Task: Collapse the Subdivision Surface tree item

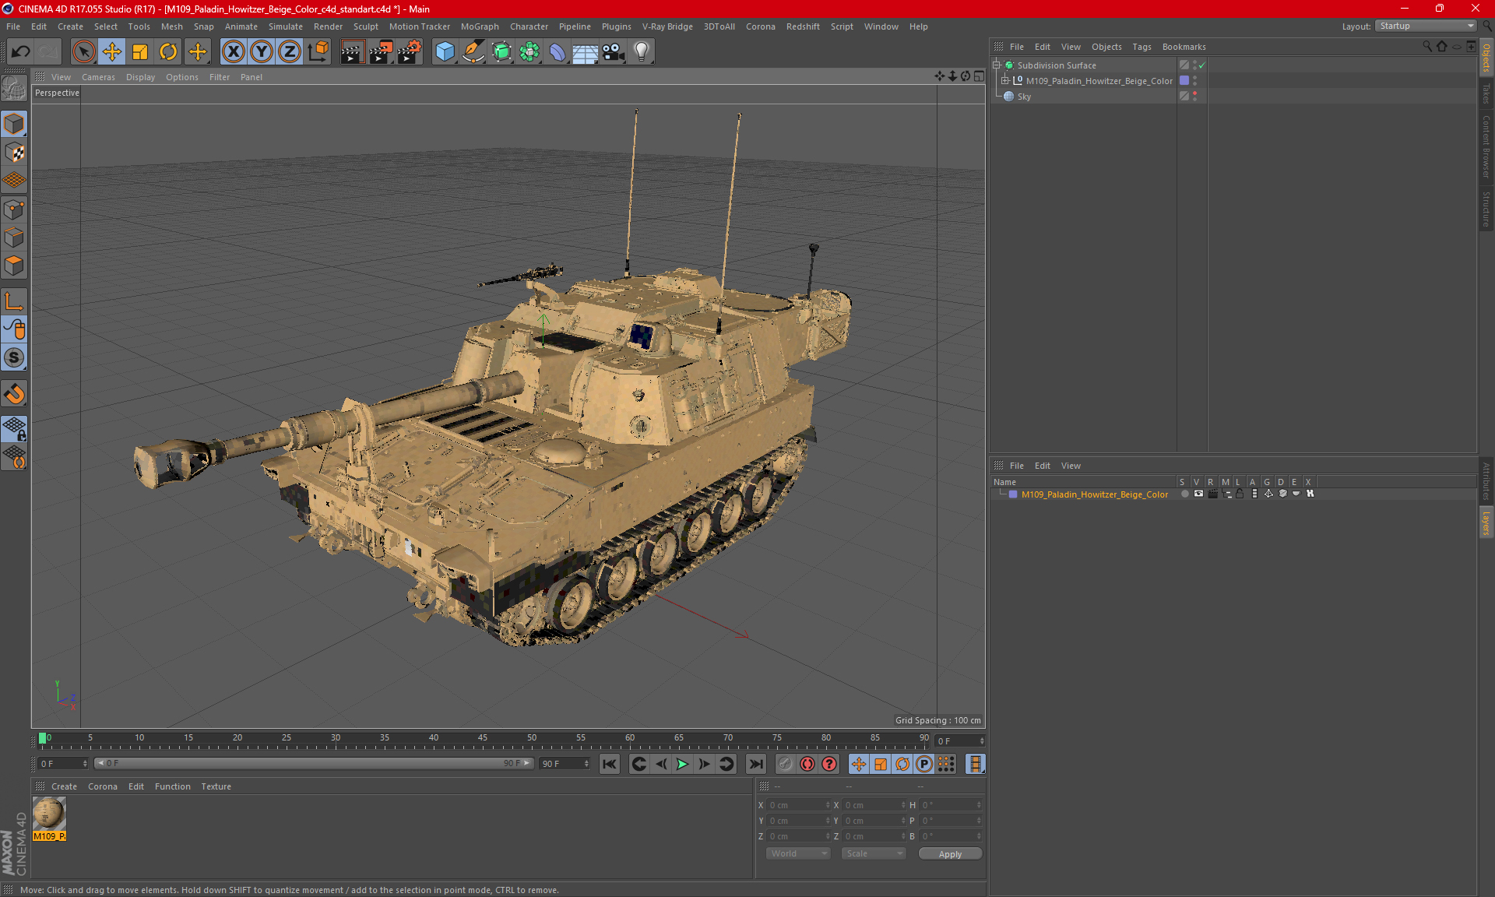Action: coord(996,65)
